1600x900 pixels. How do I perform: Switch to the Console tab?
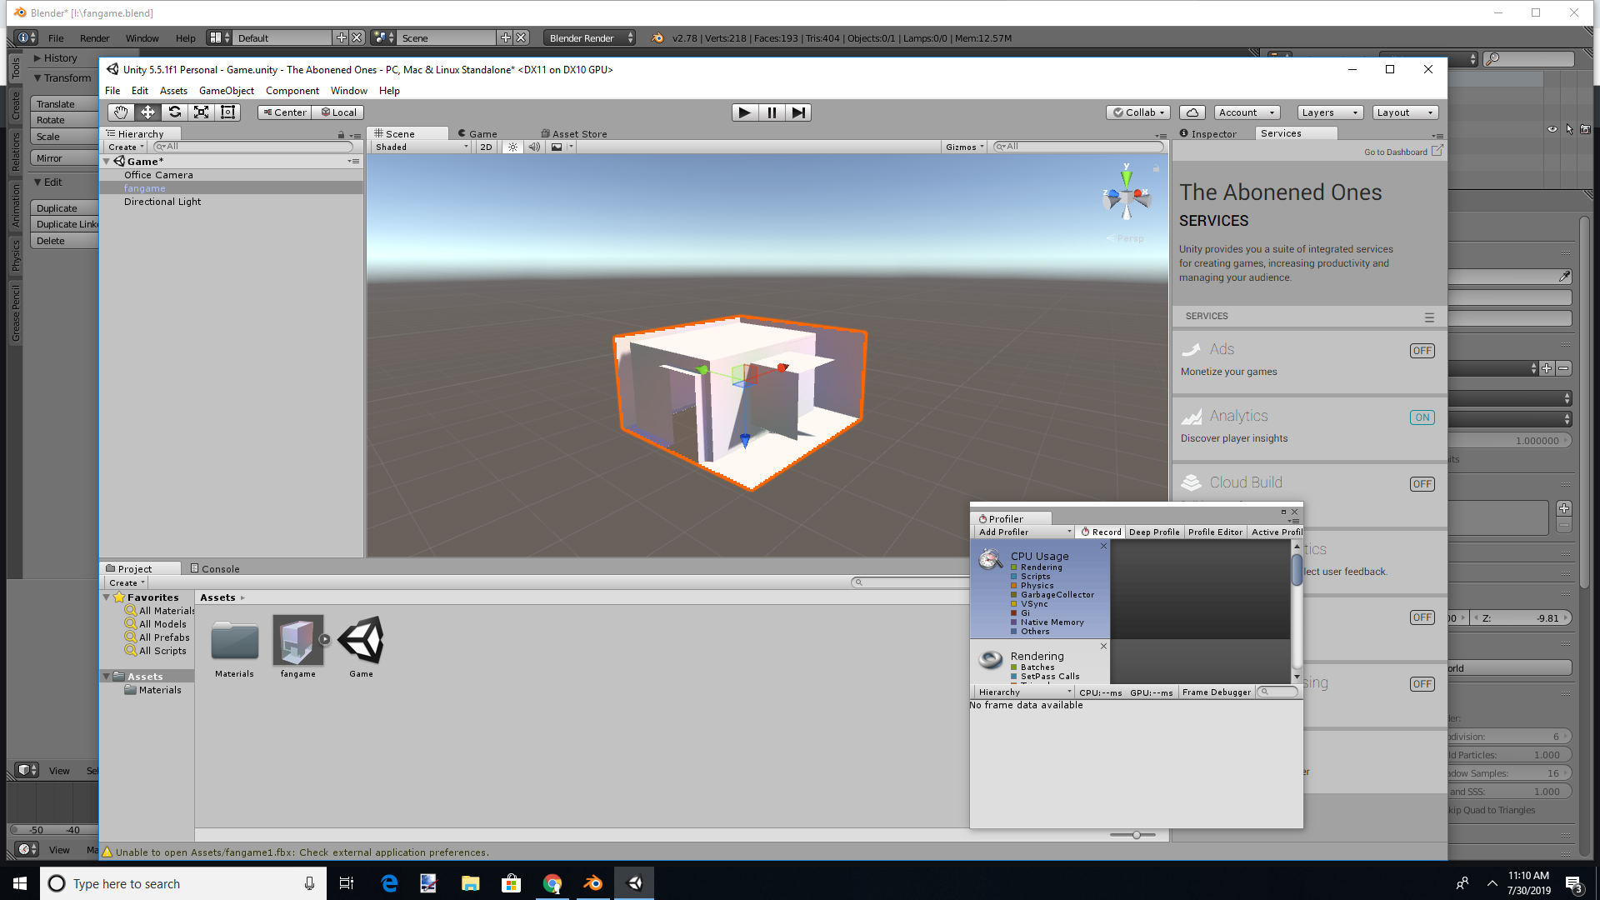tap(215, 568)
